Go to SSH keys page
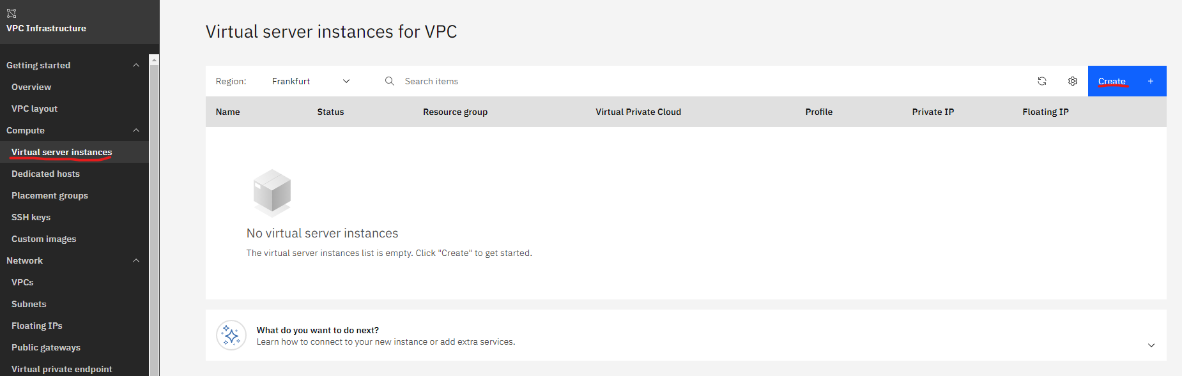 click(x=31, y=217)
